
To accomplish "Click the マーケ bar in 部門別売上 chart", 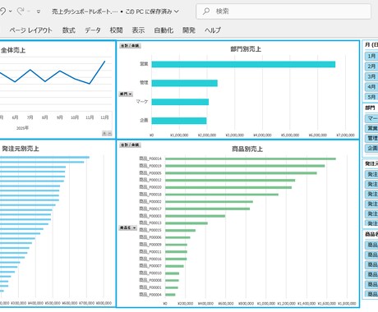I will coord(180,102).
